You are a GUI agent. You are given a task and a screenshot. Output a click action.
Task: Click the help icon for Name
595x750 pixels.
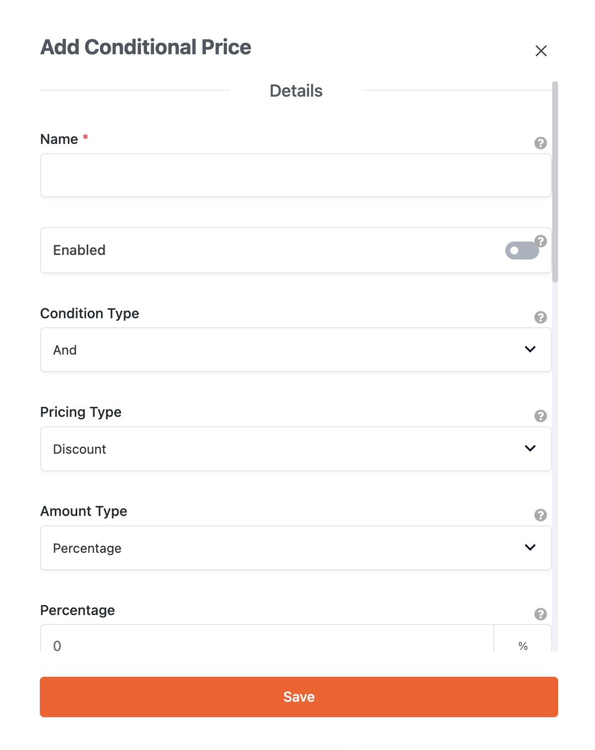point(540,143)
